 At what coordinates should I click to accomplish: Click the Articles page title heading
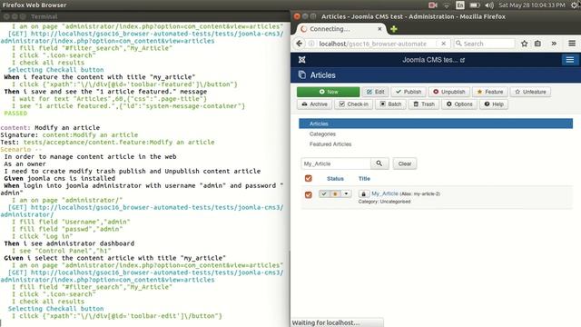(x=323, y=75)
